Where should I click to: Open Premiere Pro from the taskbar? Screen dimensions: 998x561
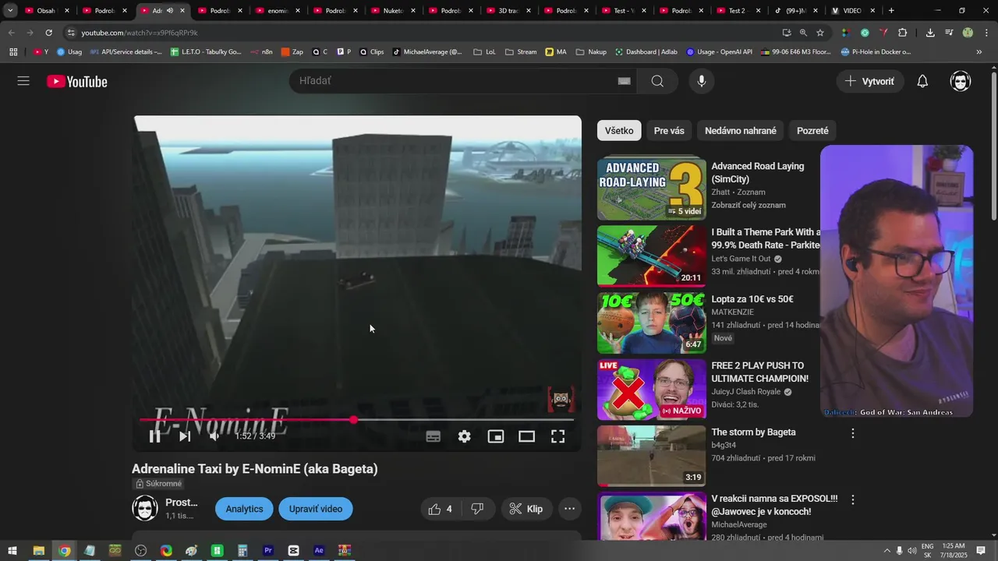pyautogui.click(x=268, y=550)
